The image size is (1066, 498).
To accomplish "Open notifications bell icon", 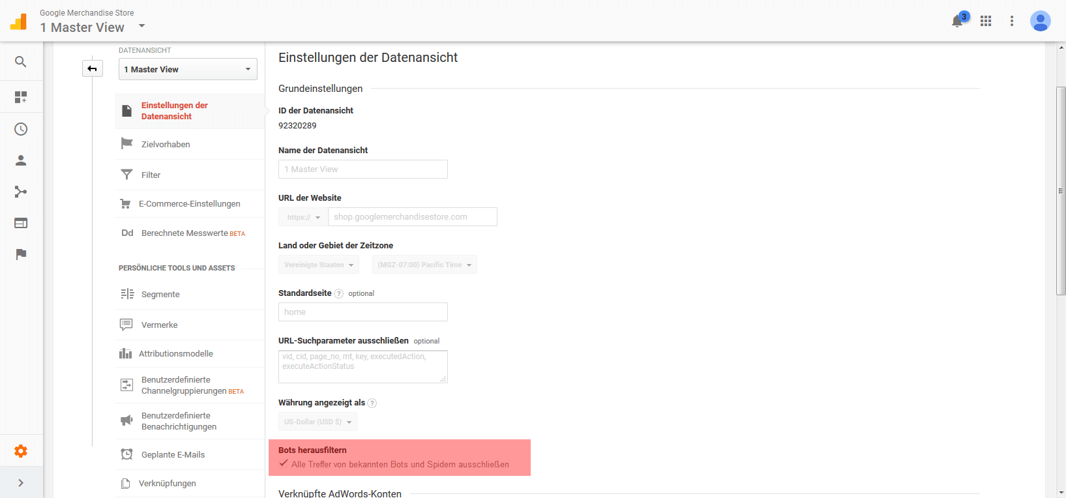I will [x=957, y=21].
